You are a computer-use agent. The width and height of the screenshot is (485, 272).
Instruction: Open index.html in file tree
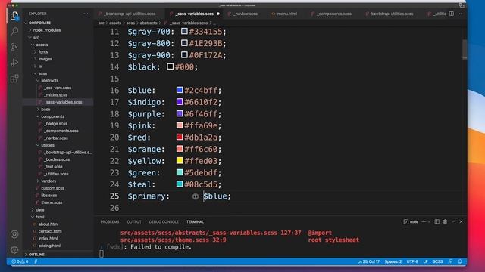[48, 239]
